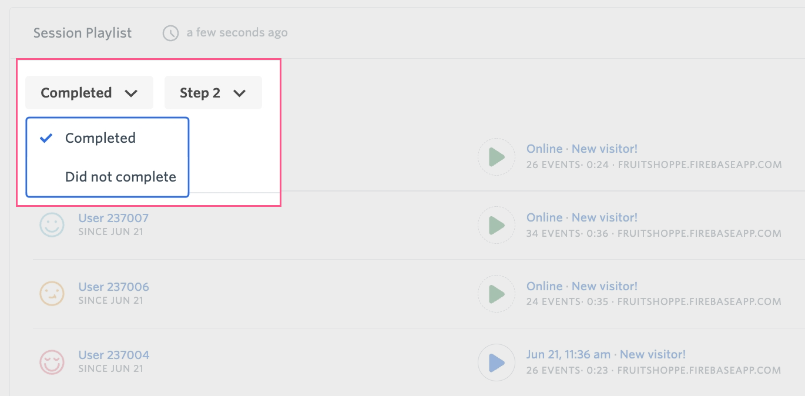This screenshot has height=396, width=805.
Task: Collapse the Completed dropdown
Action: click(x=89, y=93)
